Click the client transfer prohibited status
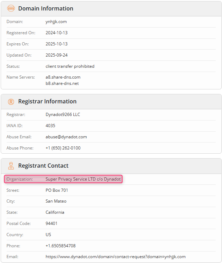222x263 pixels. [70, 66]
